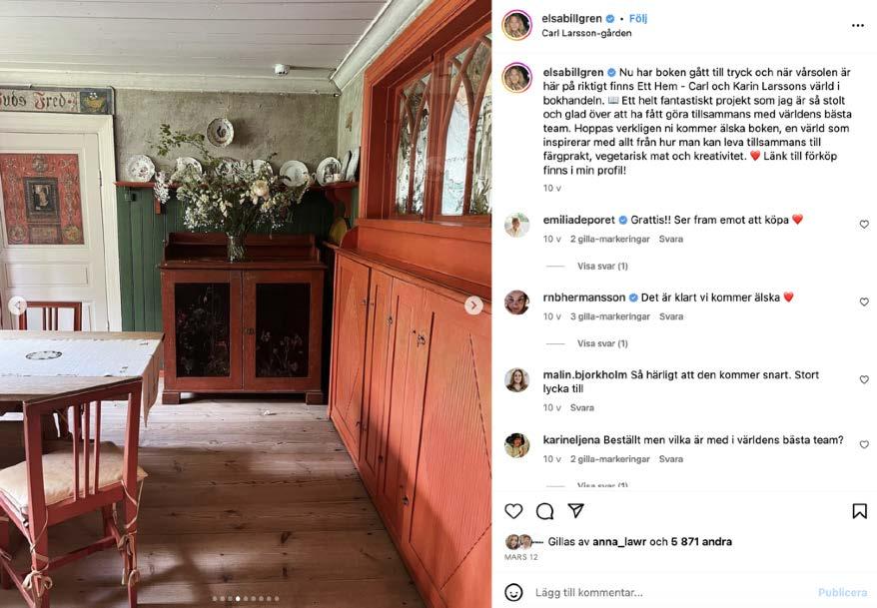Expand replies under emiliadeporet's comment

tap(602, 266)
